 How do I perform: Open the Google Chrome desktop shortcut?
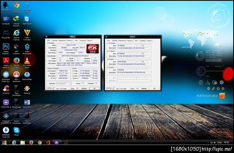coord(16,7)
